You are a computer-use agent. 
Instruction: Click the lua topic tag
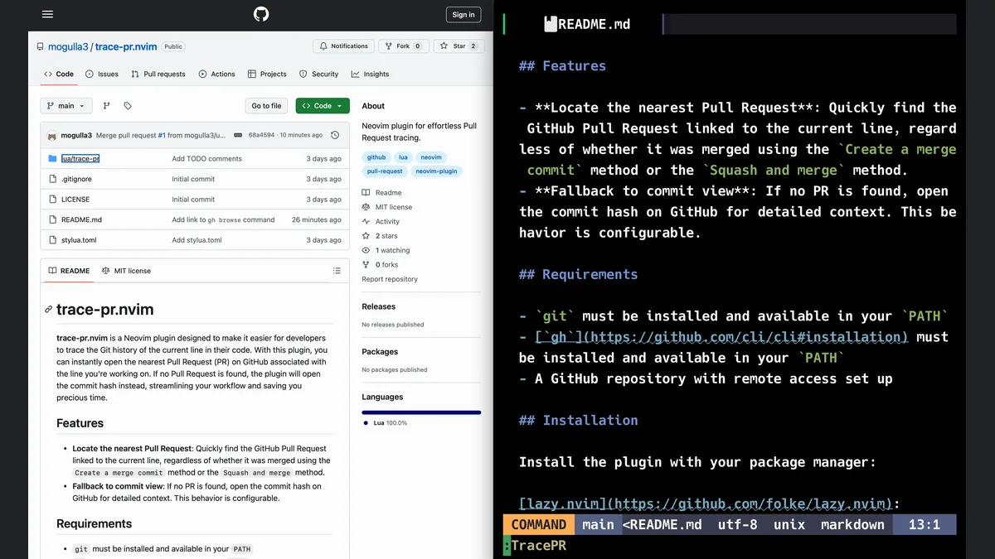[403, 157]
